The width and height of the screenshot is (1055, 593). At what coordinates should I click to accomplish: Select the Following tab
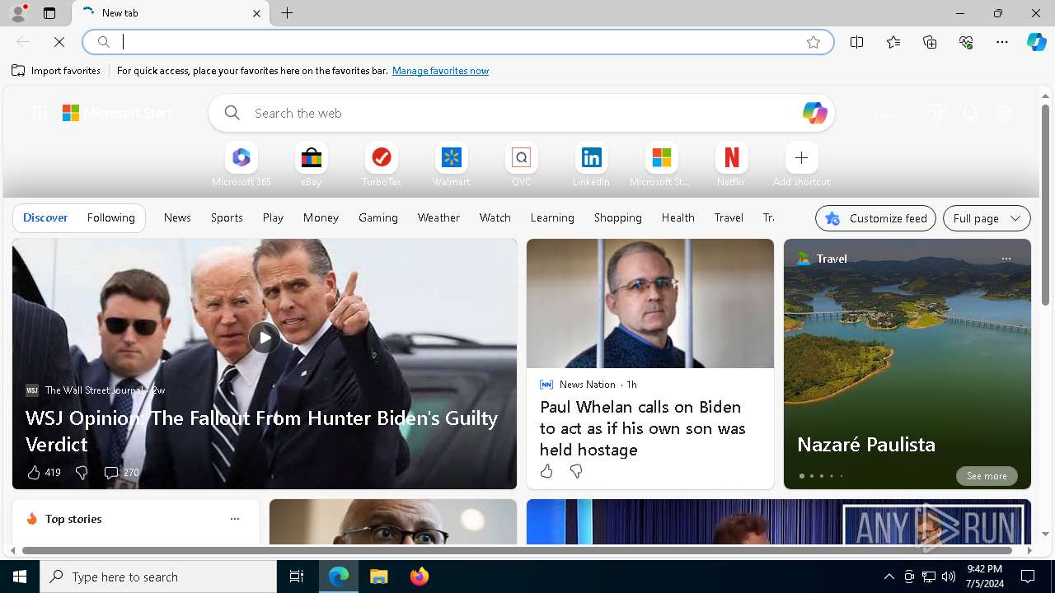click(110, 217)
